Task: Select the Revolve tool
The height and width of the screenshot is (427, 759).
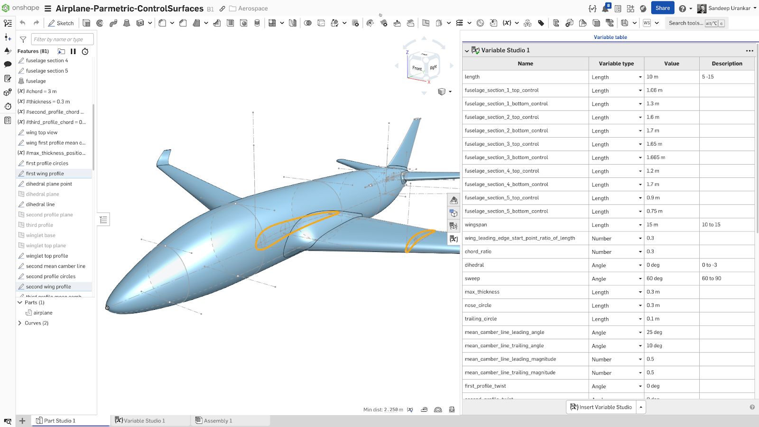Action: click(x=100, y=23)
